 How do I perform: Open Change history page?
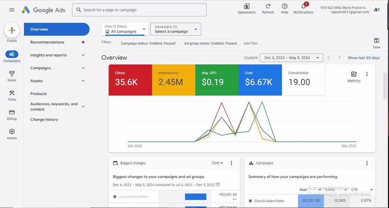(44, 119)
